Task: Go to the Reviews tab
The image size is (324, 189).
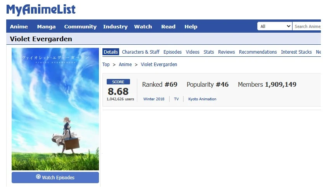Action: pyautogui.click(x=226, y=52)
